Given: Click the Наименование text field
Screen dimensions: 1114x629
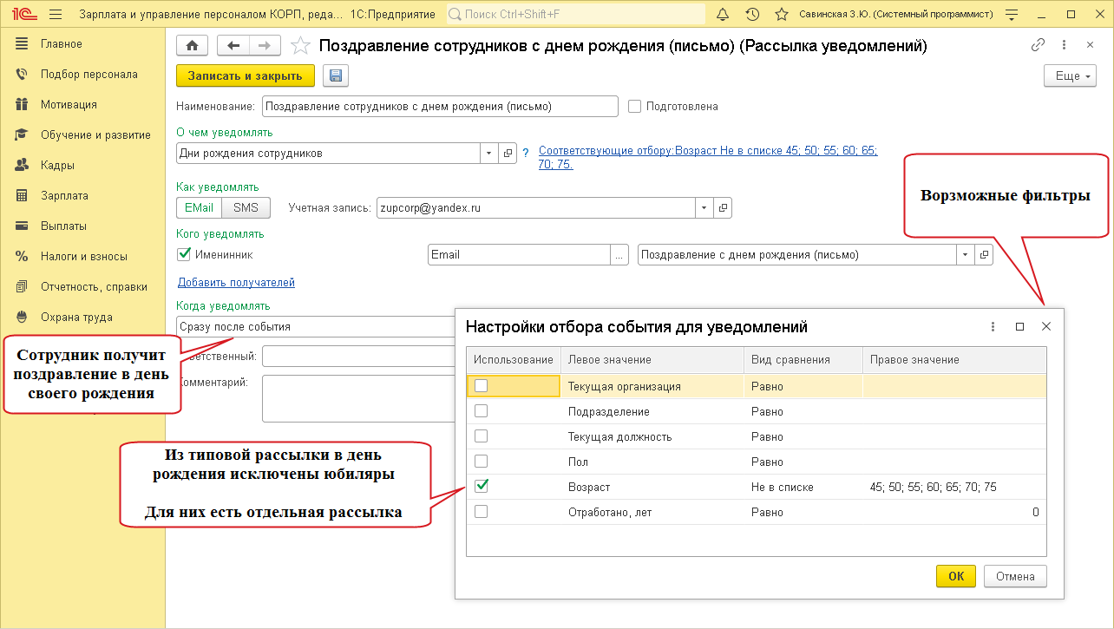Looking at the screenshot, I should pos(440,107).
